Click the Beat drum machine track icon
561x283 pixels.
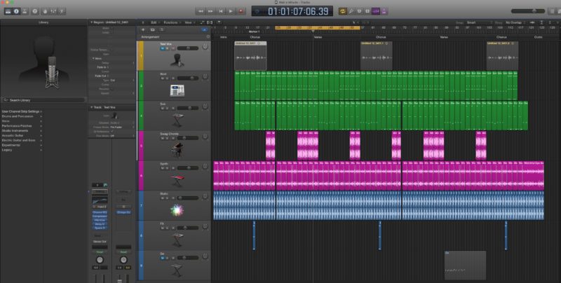click(x=177, y=90)
